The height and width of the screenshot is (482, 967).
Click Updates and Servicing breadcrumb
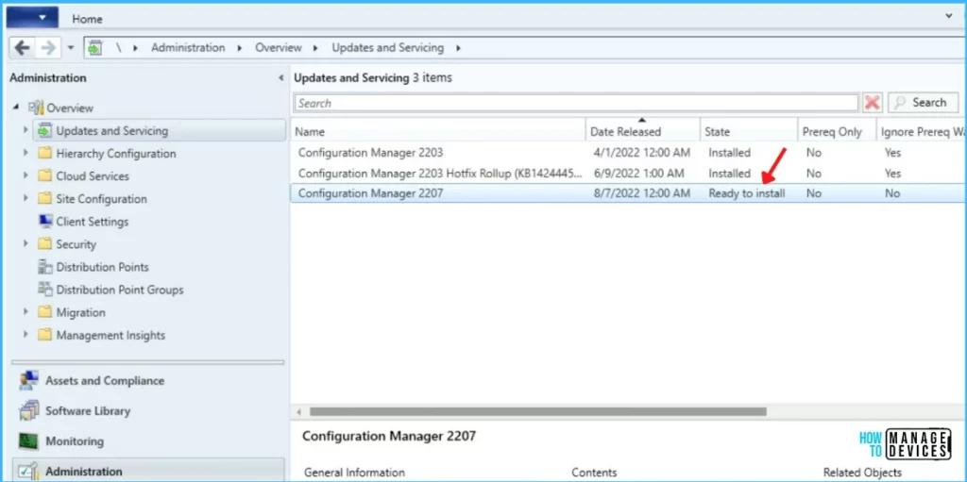(388, 47)
